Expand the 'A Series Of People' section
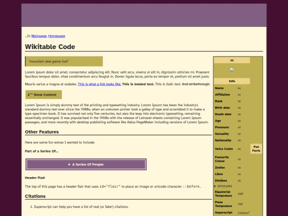 tap(86, 164)
